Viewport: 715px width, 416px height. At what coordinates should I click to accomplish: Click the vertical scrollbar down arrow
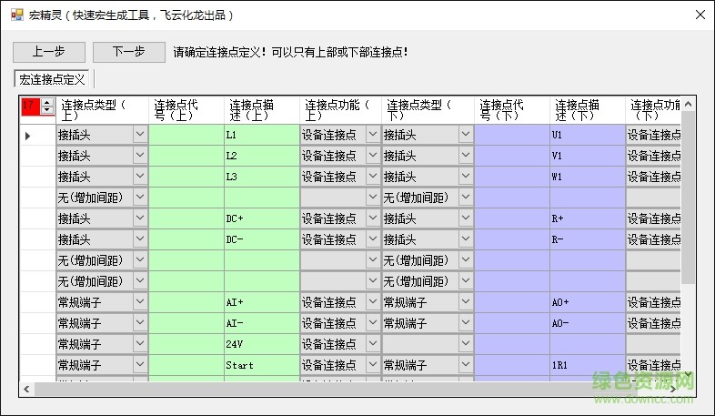pos(689,374)
